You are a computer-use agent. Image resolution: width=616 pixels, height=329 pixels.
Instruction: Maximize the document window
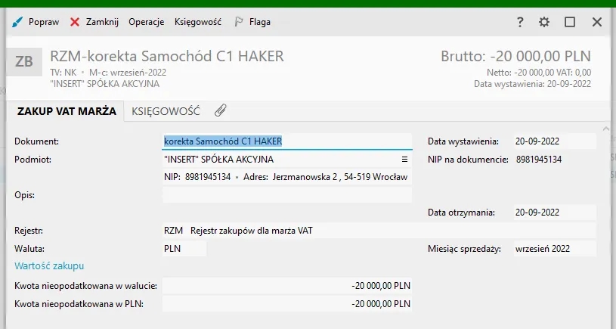pos(570,22)
